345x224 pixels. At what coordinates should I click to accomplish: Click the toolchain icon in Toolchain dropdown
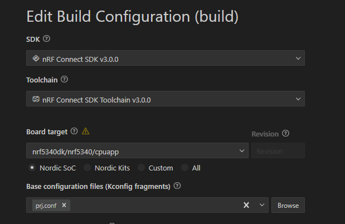click(36, 99)
